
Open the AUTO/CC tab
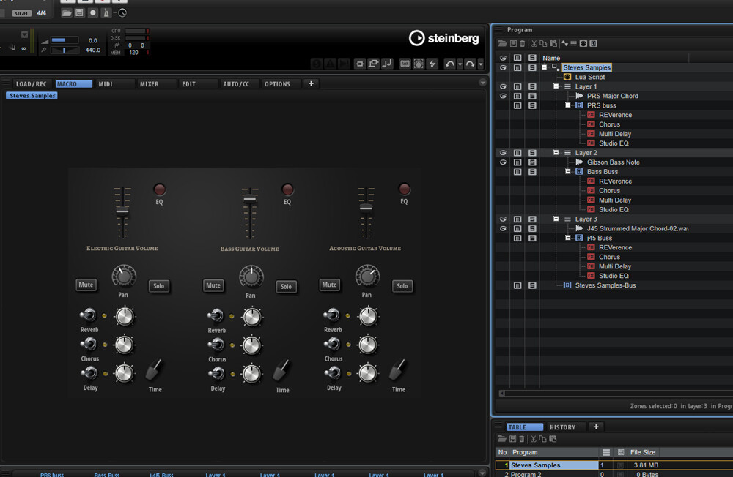click(x=236, y=84)
